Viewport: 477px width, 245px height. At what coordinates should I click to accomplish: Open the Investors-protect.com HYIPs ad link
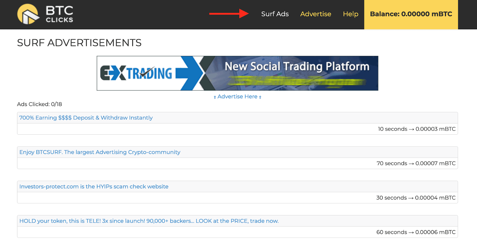94,186
